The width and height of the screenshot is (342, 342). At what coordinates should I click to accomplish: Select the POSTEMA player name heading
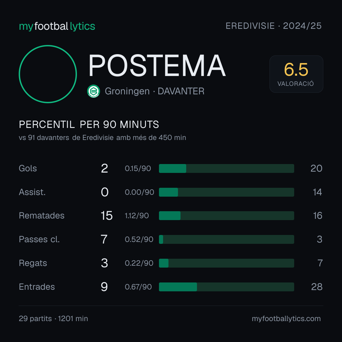[x=157, y=66]
